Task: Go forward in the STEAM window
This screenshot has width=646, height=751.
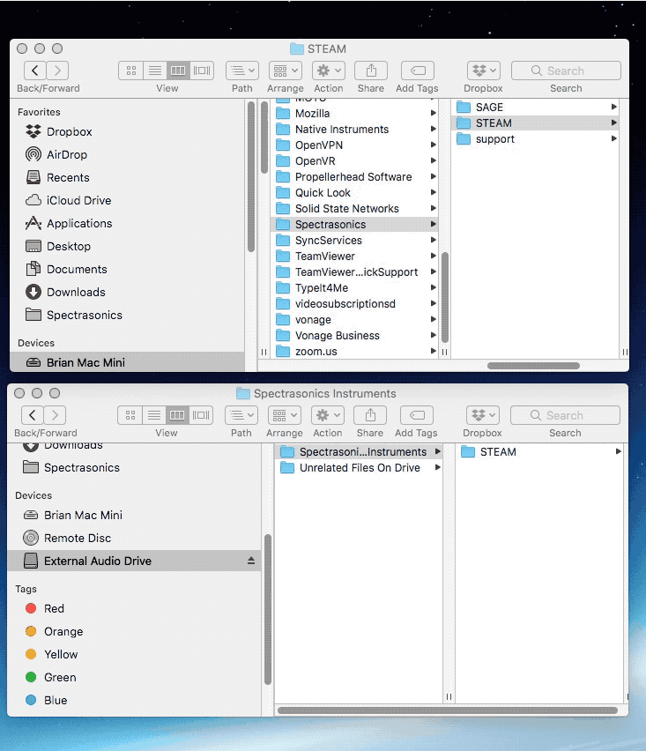Action: (x=57, y=71)
